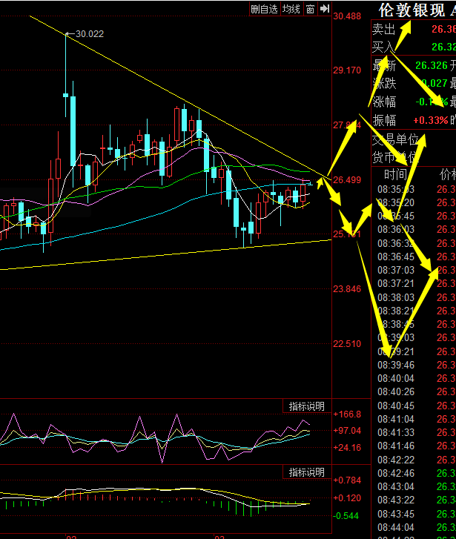Collapse side panel with the arrow icon
Viewport: 456px width, 539px height.
pos(324,9)
